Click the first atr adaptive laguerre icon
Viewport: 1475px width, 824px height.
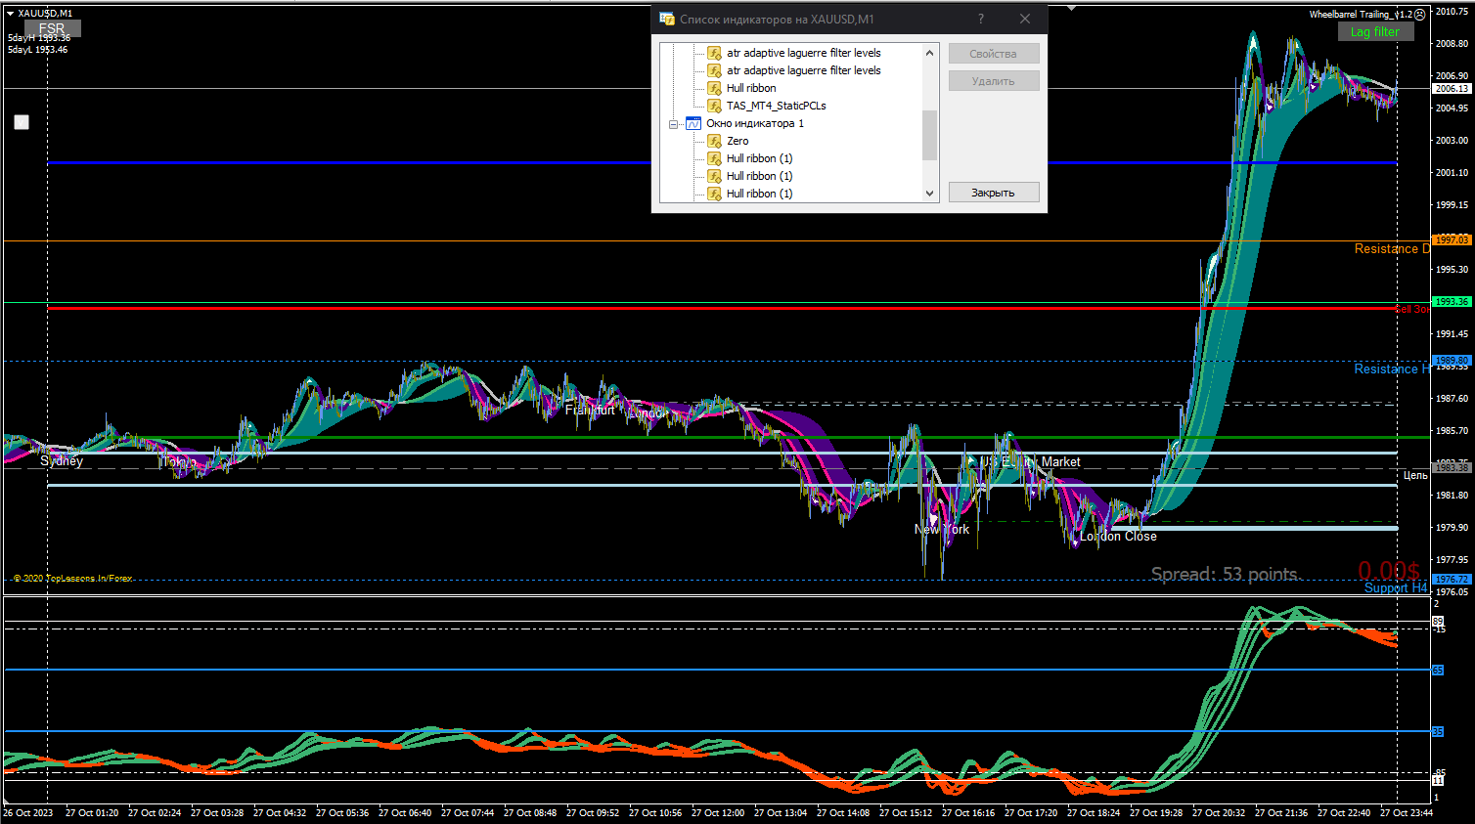[x=715, y=53]
